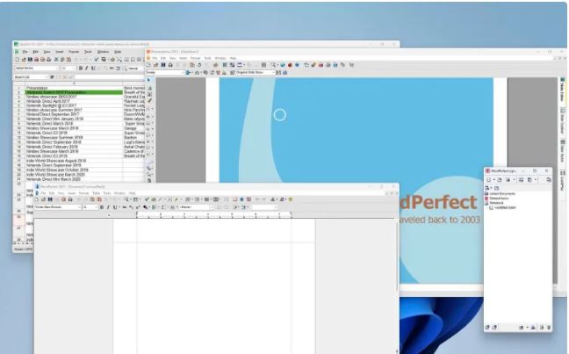Click the Open folder icon in Quattro Pro
The width and height of the screenshot is (569, 354).
tap(22, 60)
